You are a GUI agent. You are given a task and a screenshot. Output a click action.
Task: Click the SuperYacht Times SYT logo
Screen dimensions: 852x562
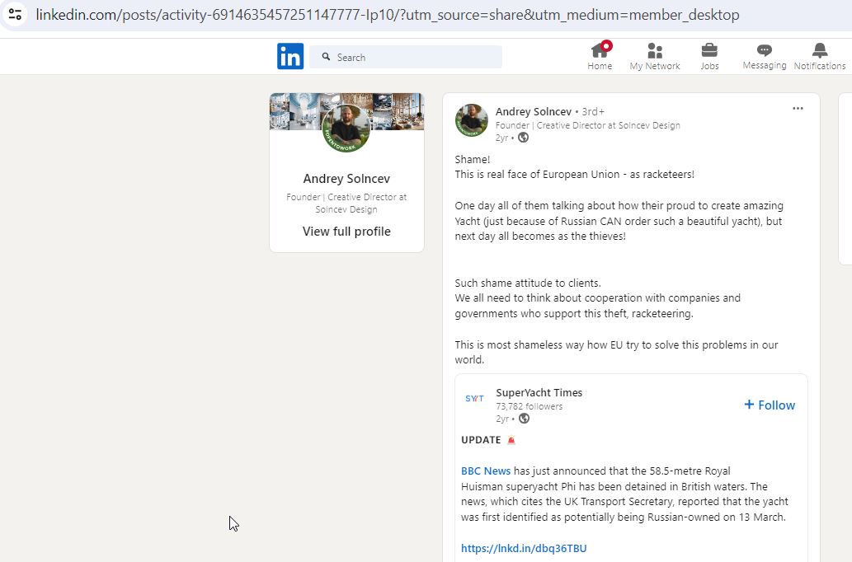point(474,399)
